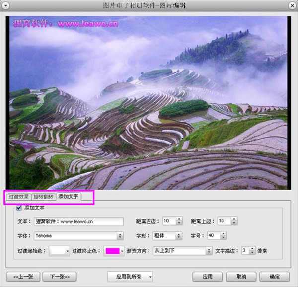Click the 应用 button
Viewport: 298px width, 287px height.
tap(207, 277)
